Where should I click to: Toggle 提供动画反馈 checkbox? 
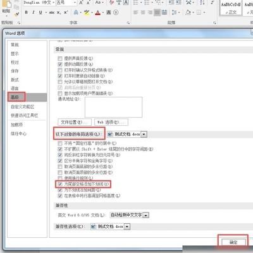point(60,65)
